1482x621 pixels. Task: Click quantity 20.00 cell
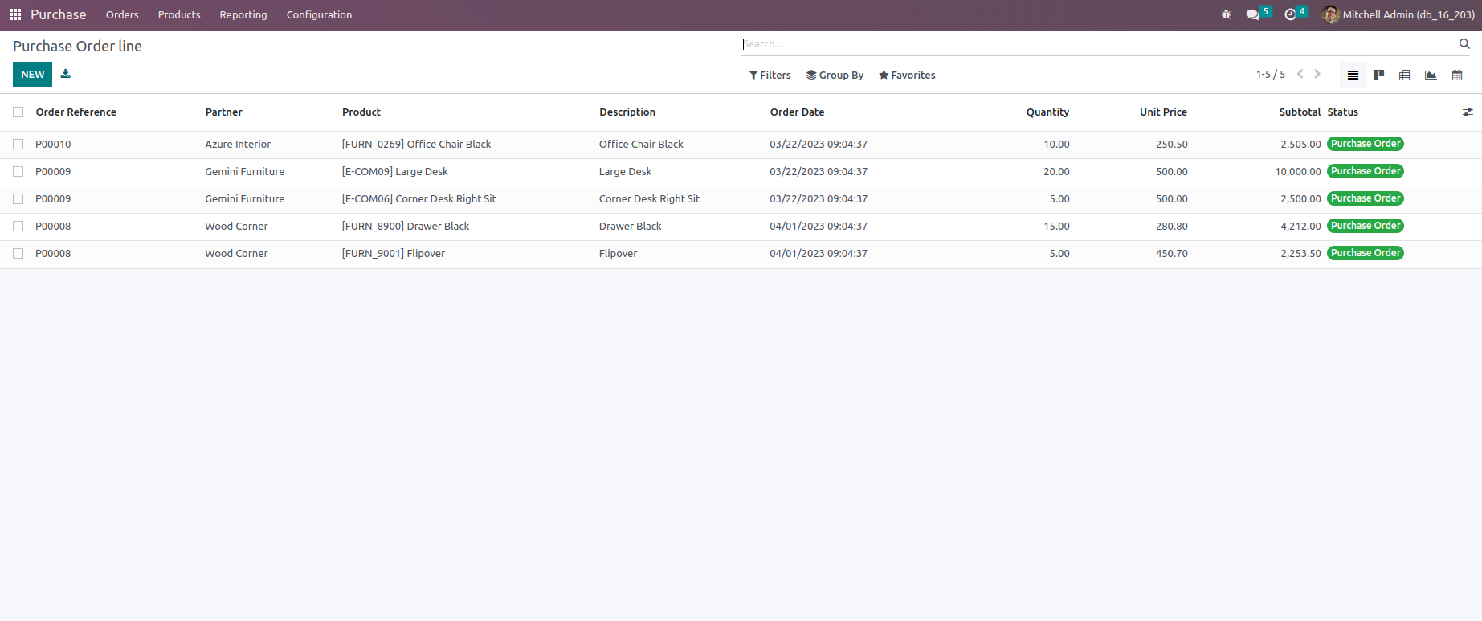point(1057,172)
